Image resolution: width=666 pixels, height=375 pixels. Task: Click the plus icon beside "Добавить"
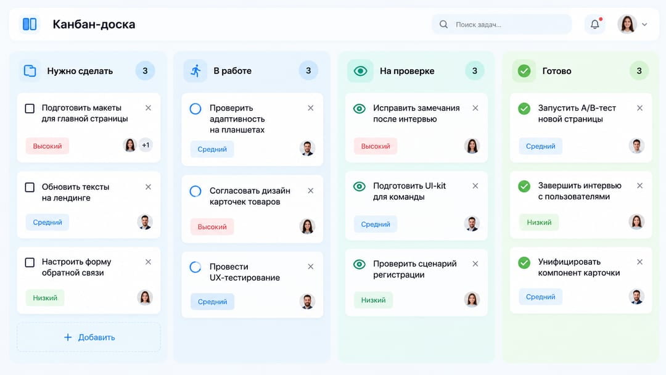coord(68,337)
